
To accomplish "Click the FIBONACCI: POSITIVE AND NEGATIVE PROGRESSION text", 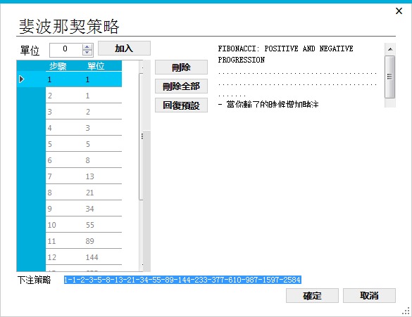I will [285, 54].
